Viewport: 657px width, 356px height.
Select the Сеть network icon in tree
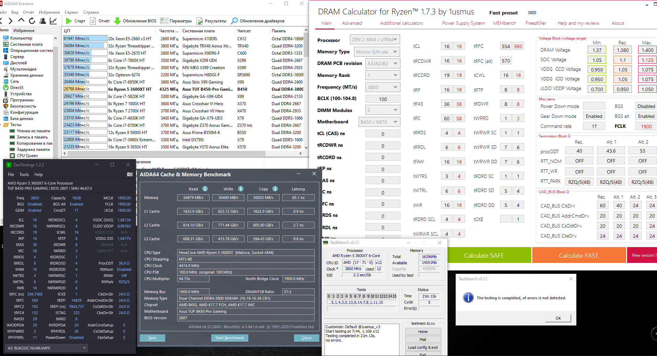(x=6, y=81)
